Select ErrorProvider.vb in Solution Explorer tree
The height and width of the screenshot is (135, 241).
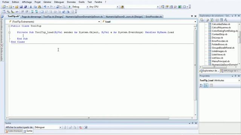220,41
